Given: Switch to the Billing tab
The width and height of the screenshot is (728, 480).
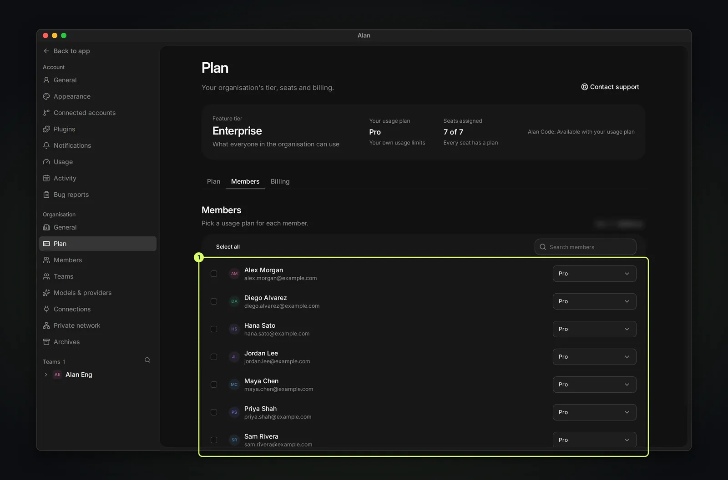Looking at the screenshot, I should (x=280, y=181).
